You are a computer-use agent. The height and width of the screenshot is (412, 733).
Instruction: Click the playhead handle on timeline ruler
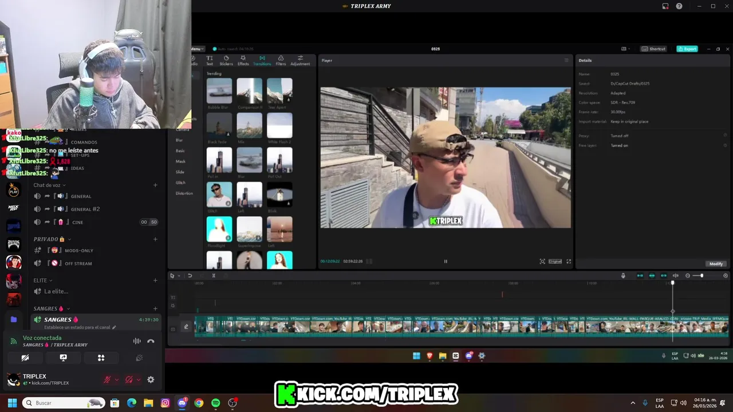point(673,283)
